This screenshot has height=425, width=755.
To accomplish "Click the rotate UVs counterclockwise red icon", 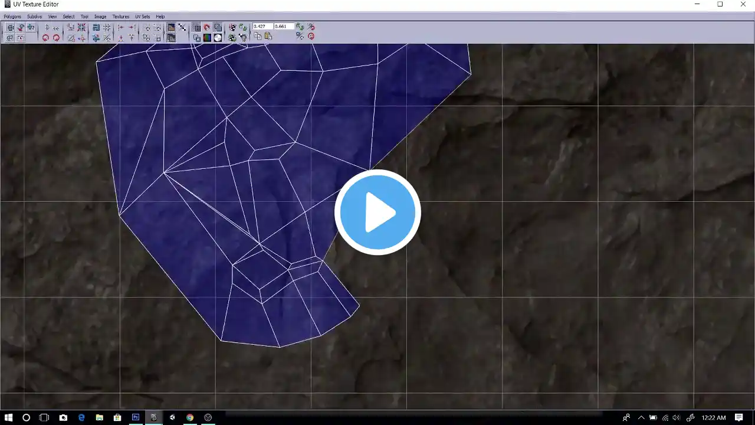I will pyautogui.click(x=45, y=38).
